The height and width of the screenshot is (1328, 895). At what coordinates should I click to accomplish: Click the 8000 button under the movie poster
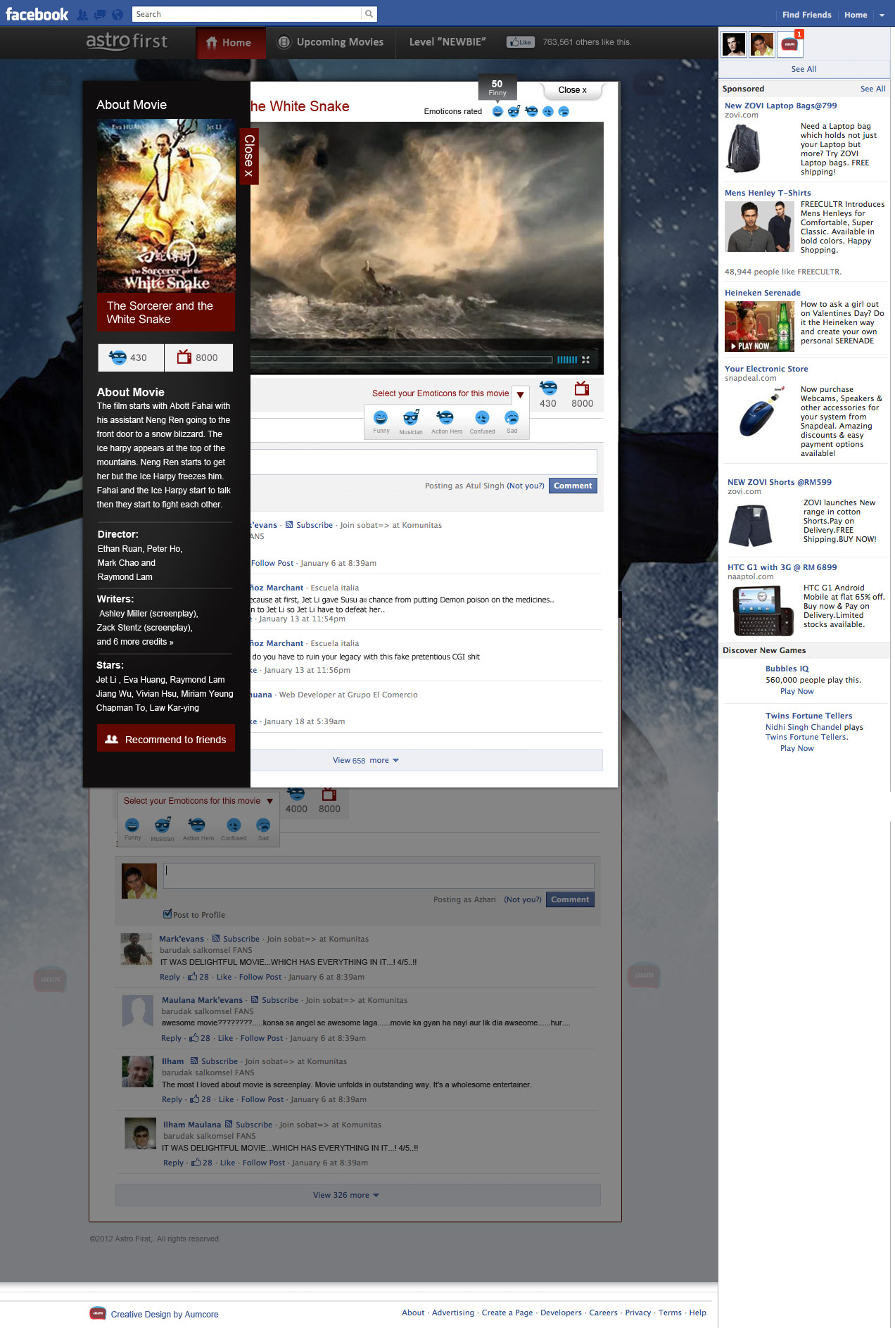(198, 358)
